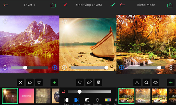
Task: Open the adjustment sliders icon
Action: tap(98, 82)
